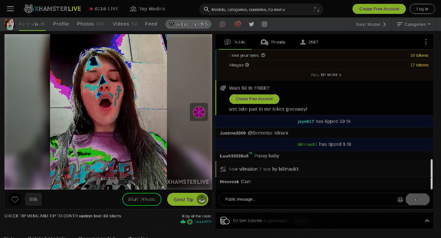Start Private show
Screen dimensions: 441x238
point(142,199)
